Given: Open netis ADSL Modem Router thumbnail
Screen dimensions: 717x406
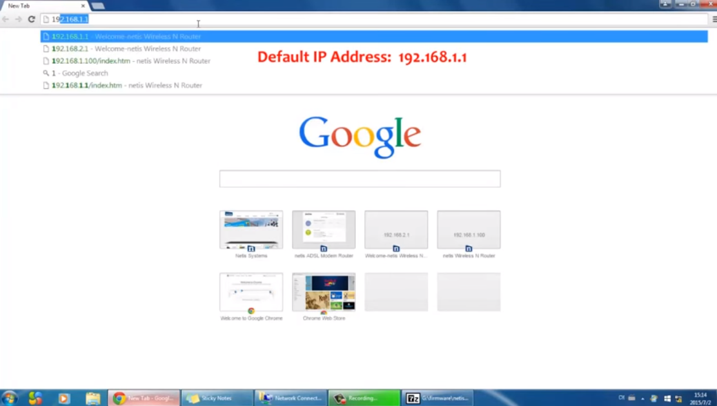Looking at the screenshot, I should 324,230.
